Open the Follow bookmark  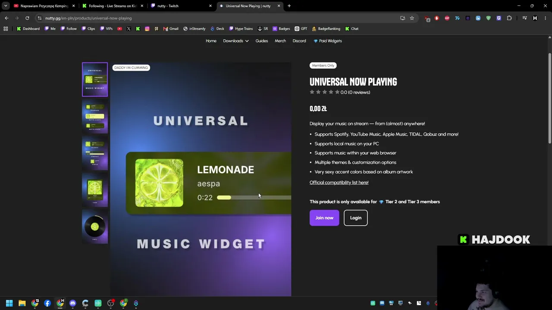coord(69,29)
